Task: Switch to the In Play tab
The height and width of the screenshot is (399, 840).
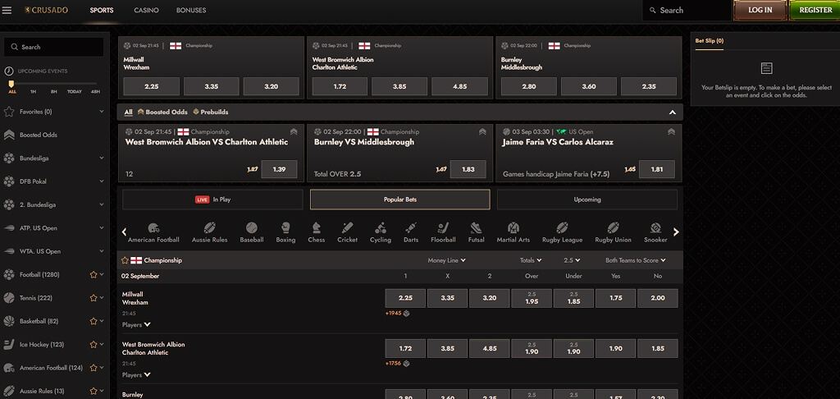Action: click(212, 199)
